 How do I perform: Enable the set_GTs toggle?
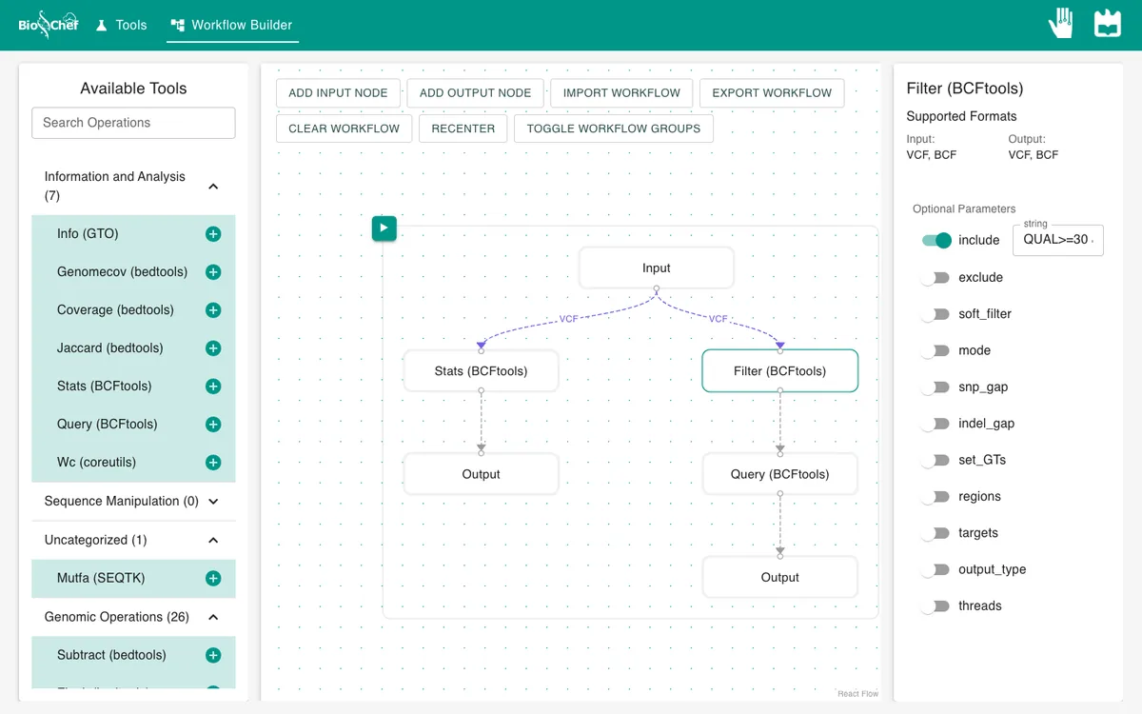coord(936,460)
